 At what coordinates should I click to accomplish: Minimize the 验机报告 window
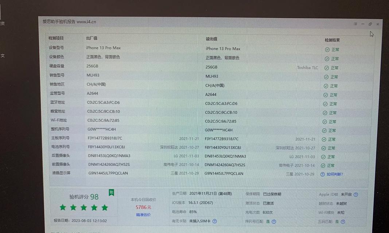coord(363,24)
